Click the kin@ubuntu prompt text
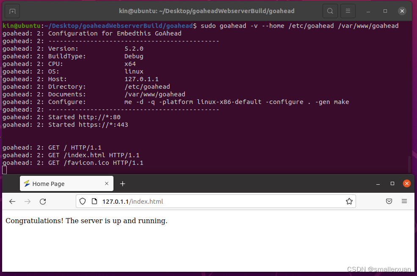 22,26
